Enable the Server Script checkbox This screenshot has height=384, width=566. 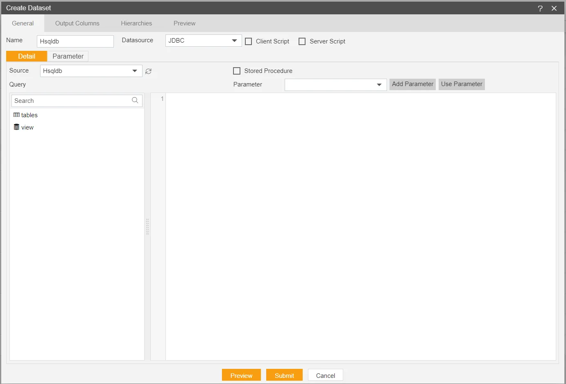pos(302,41)
